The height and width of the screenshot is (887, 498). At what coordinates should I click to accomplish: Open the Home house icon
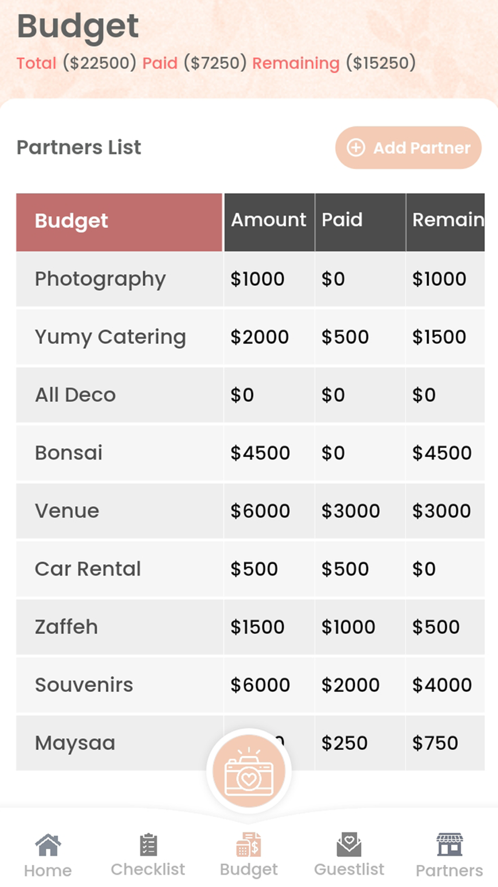tap(48, 845)
